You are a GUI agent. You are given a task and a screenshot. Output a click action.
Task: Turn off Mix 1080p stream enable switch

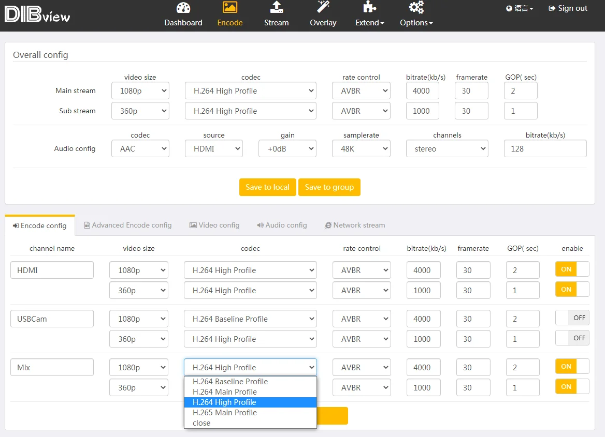click(572, 367)
